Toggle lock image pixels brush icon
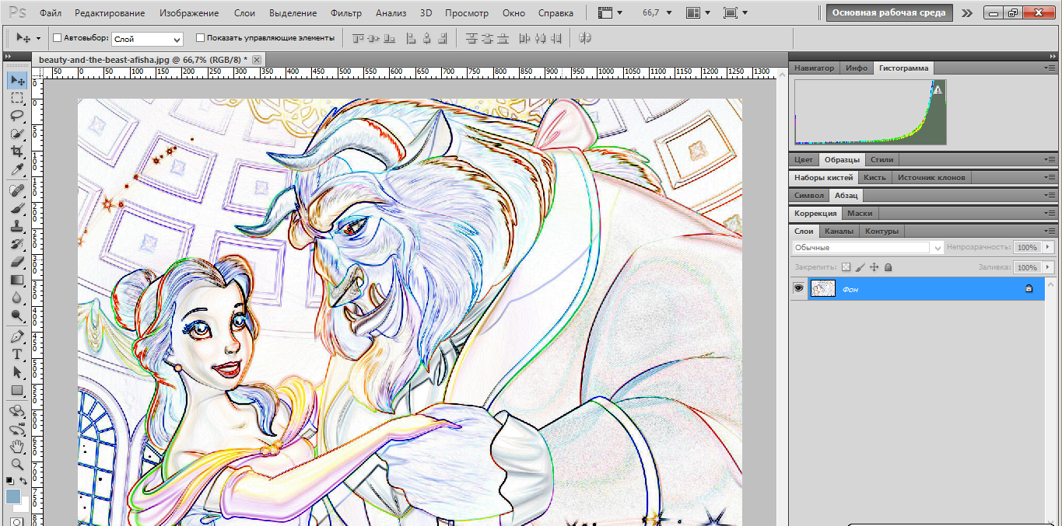Screen dimensions: 1062x526 point(860,267)
